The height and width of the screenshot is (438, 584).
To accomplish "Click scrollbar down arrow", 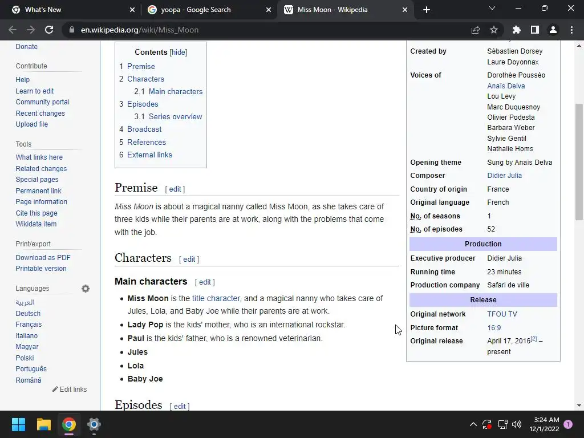I will (579, 405).
